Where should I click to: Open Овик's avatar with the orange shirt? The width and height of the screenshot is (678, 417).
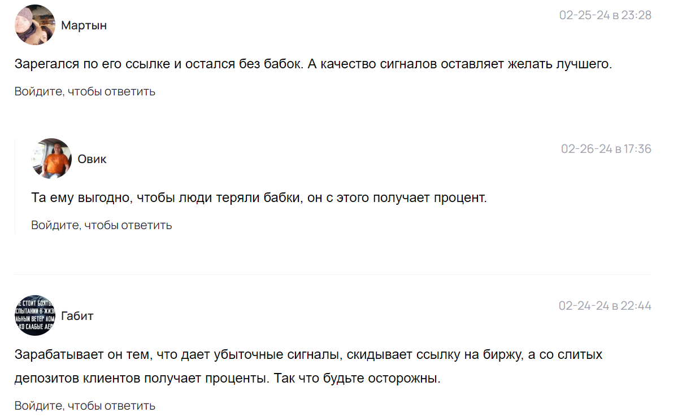(x=51, y=159)
